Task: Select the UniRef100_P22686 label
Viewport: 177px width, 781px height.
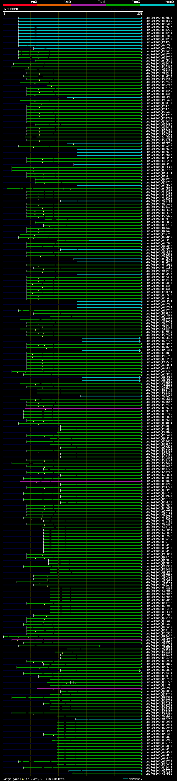Action: coord(159,52)
